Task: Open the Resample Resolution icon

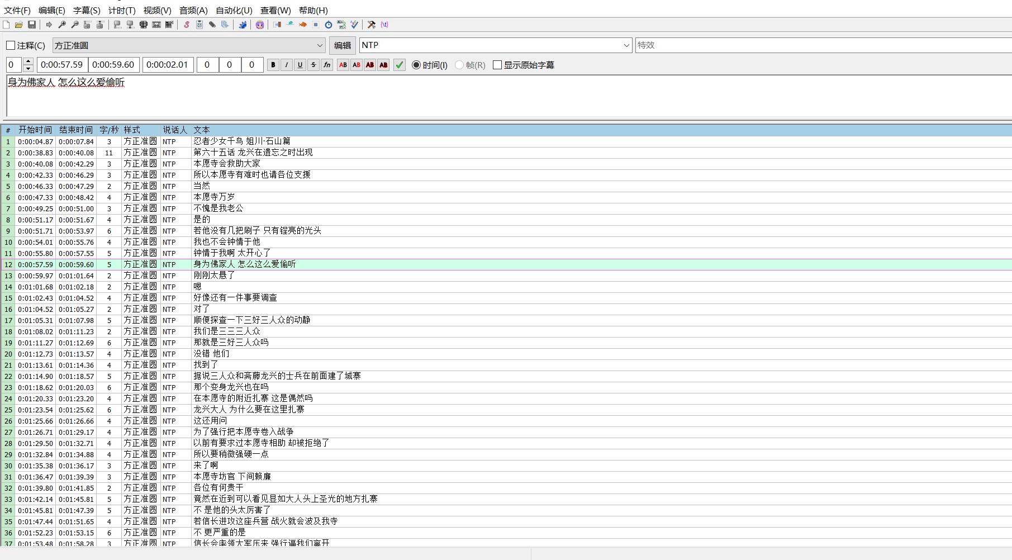Action: pyautogui.click(x=316, y=25)
